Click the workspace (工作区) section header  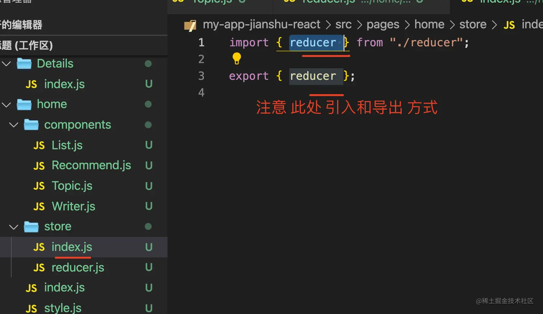click(84, 46)
